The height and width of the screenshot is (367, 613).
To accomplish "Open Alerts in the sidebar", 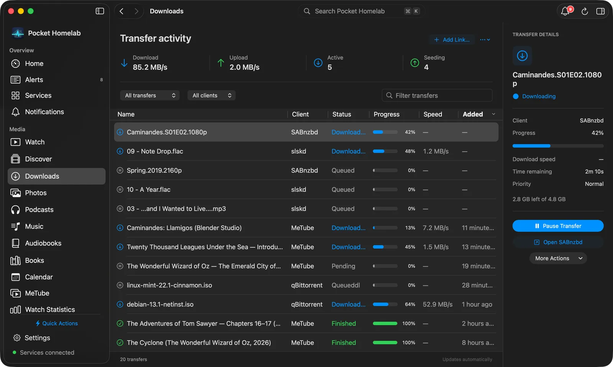I will click(x=56, y=80).
